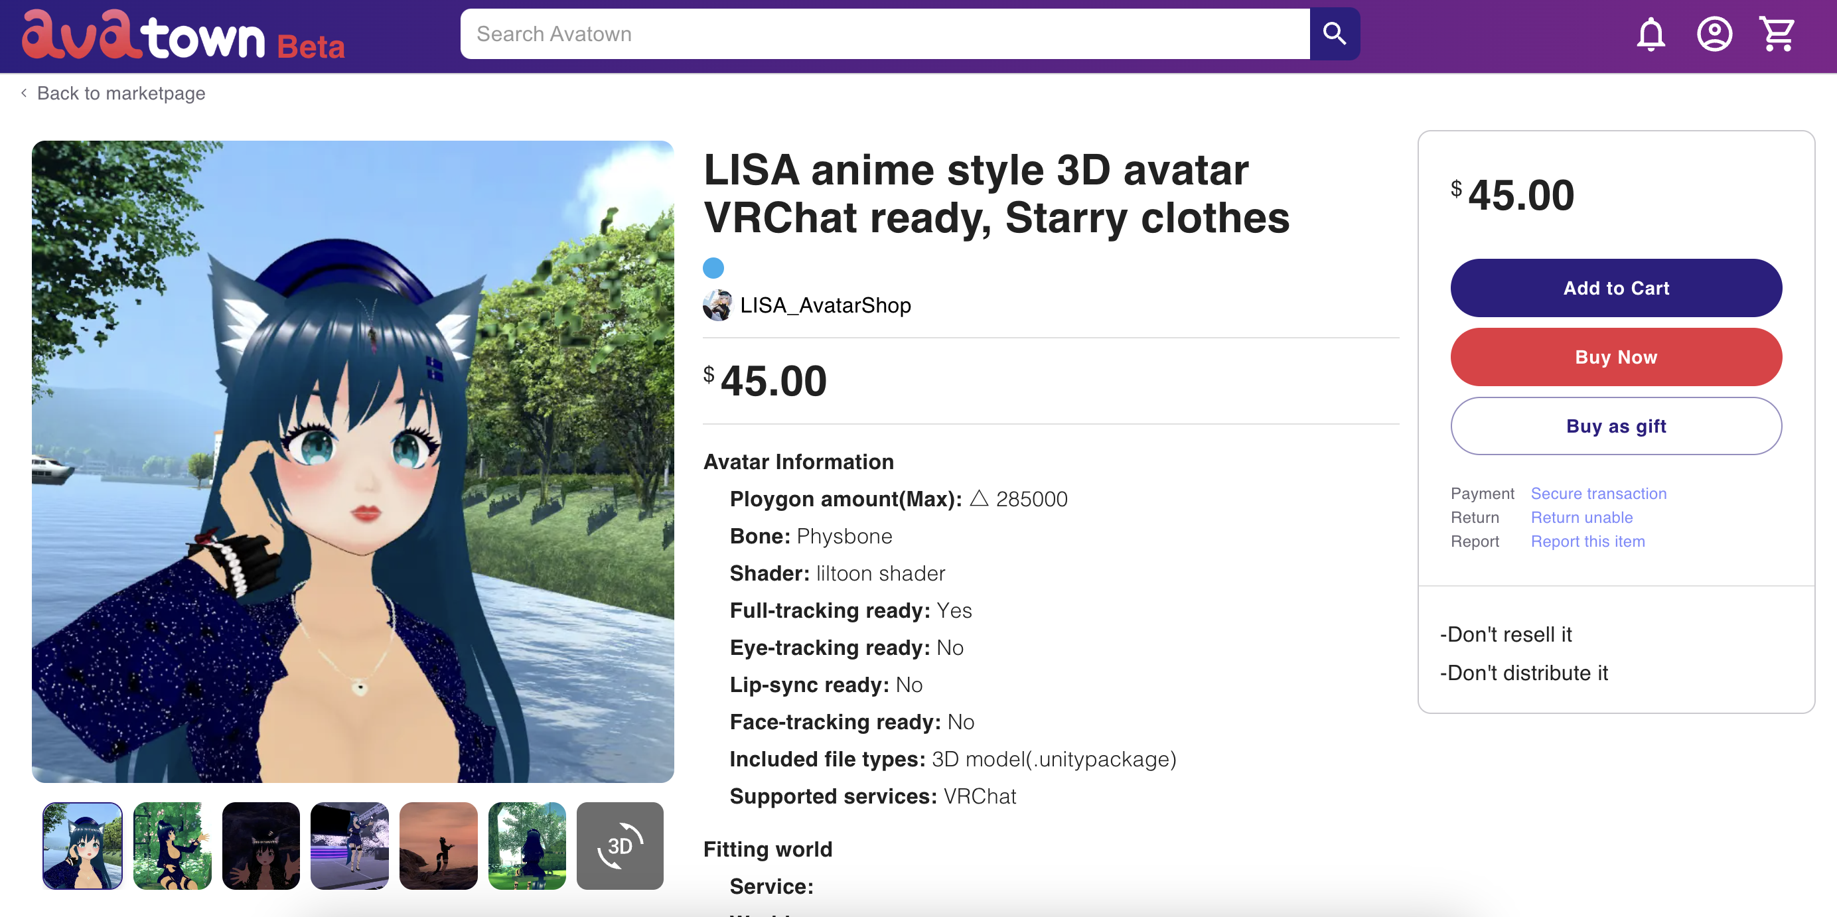
Task: Open the account profile icon
Action: 1715,34
